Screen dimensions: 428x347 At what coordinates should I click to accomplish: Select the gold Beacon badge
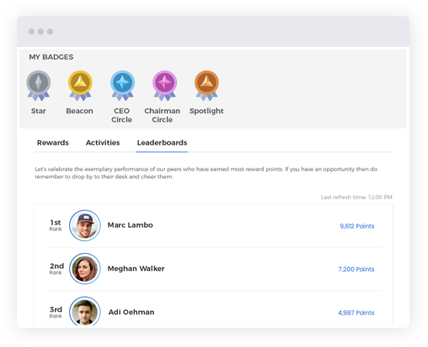(80, 85)
